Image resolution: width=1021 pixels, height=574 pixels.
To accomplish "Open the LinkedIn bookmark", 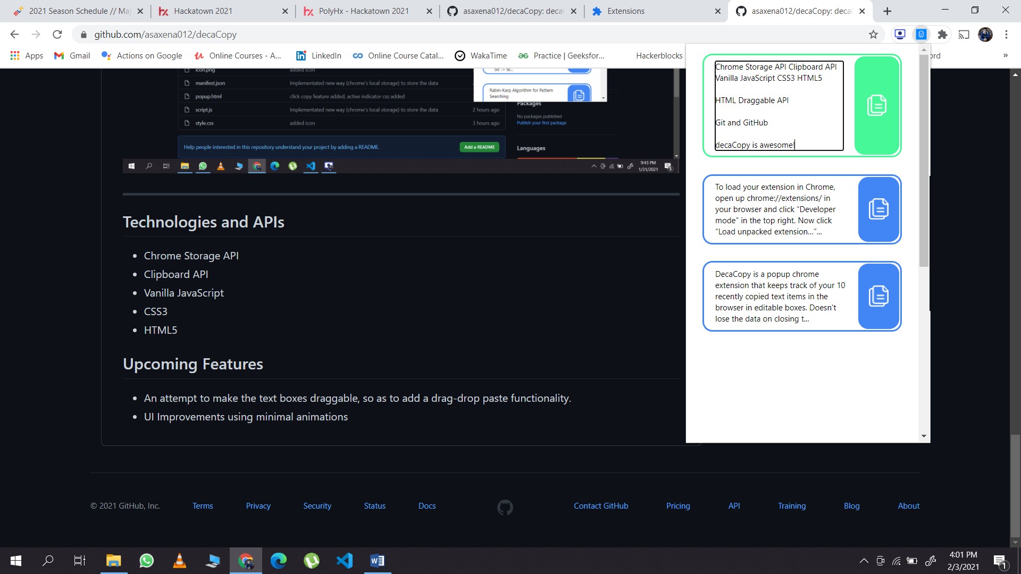I will point(319,55).
